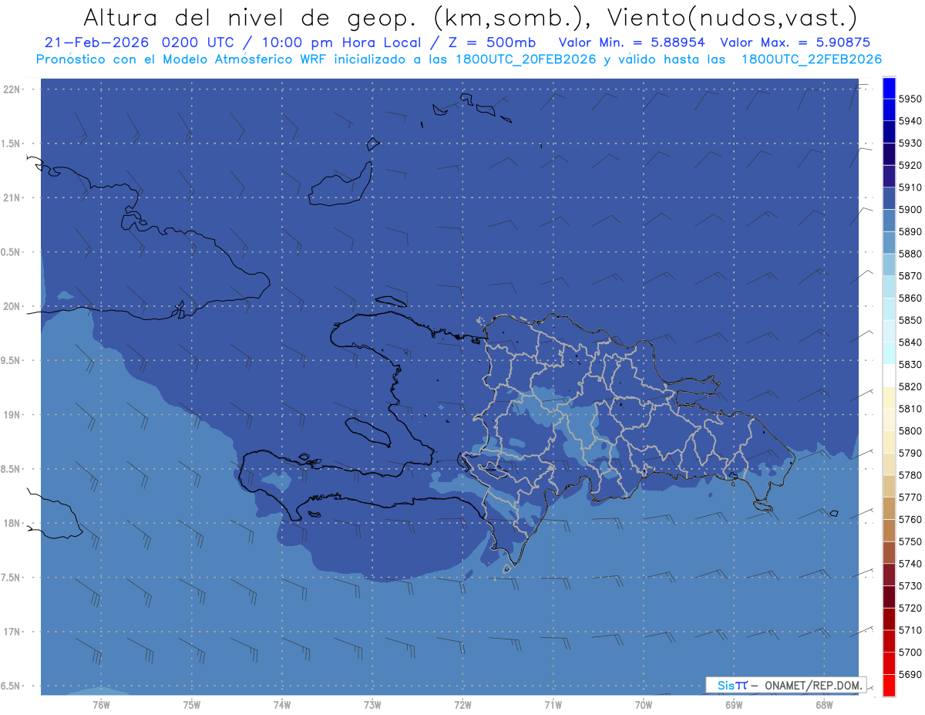925x715 pixels.
Task: Click the '17N' latitude label
Action: 12,632
